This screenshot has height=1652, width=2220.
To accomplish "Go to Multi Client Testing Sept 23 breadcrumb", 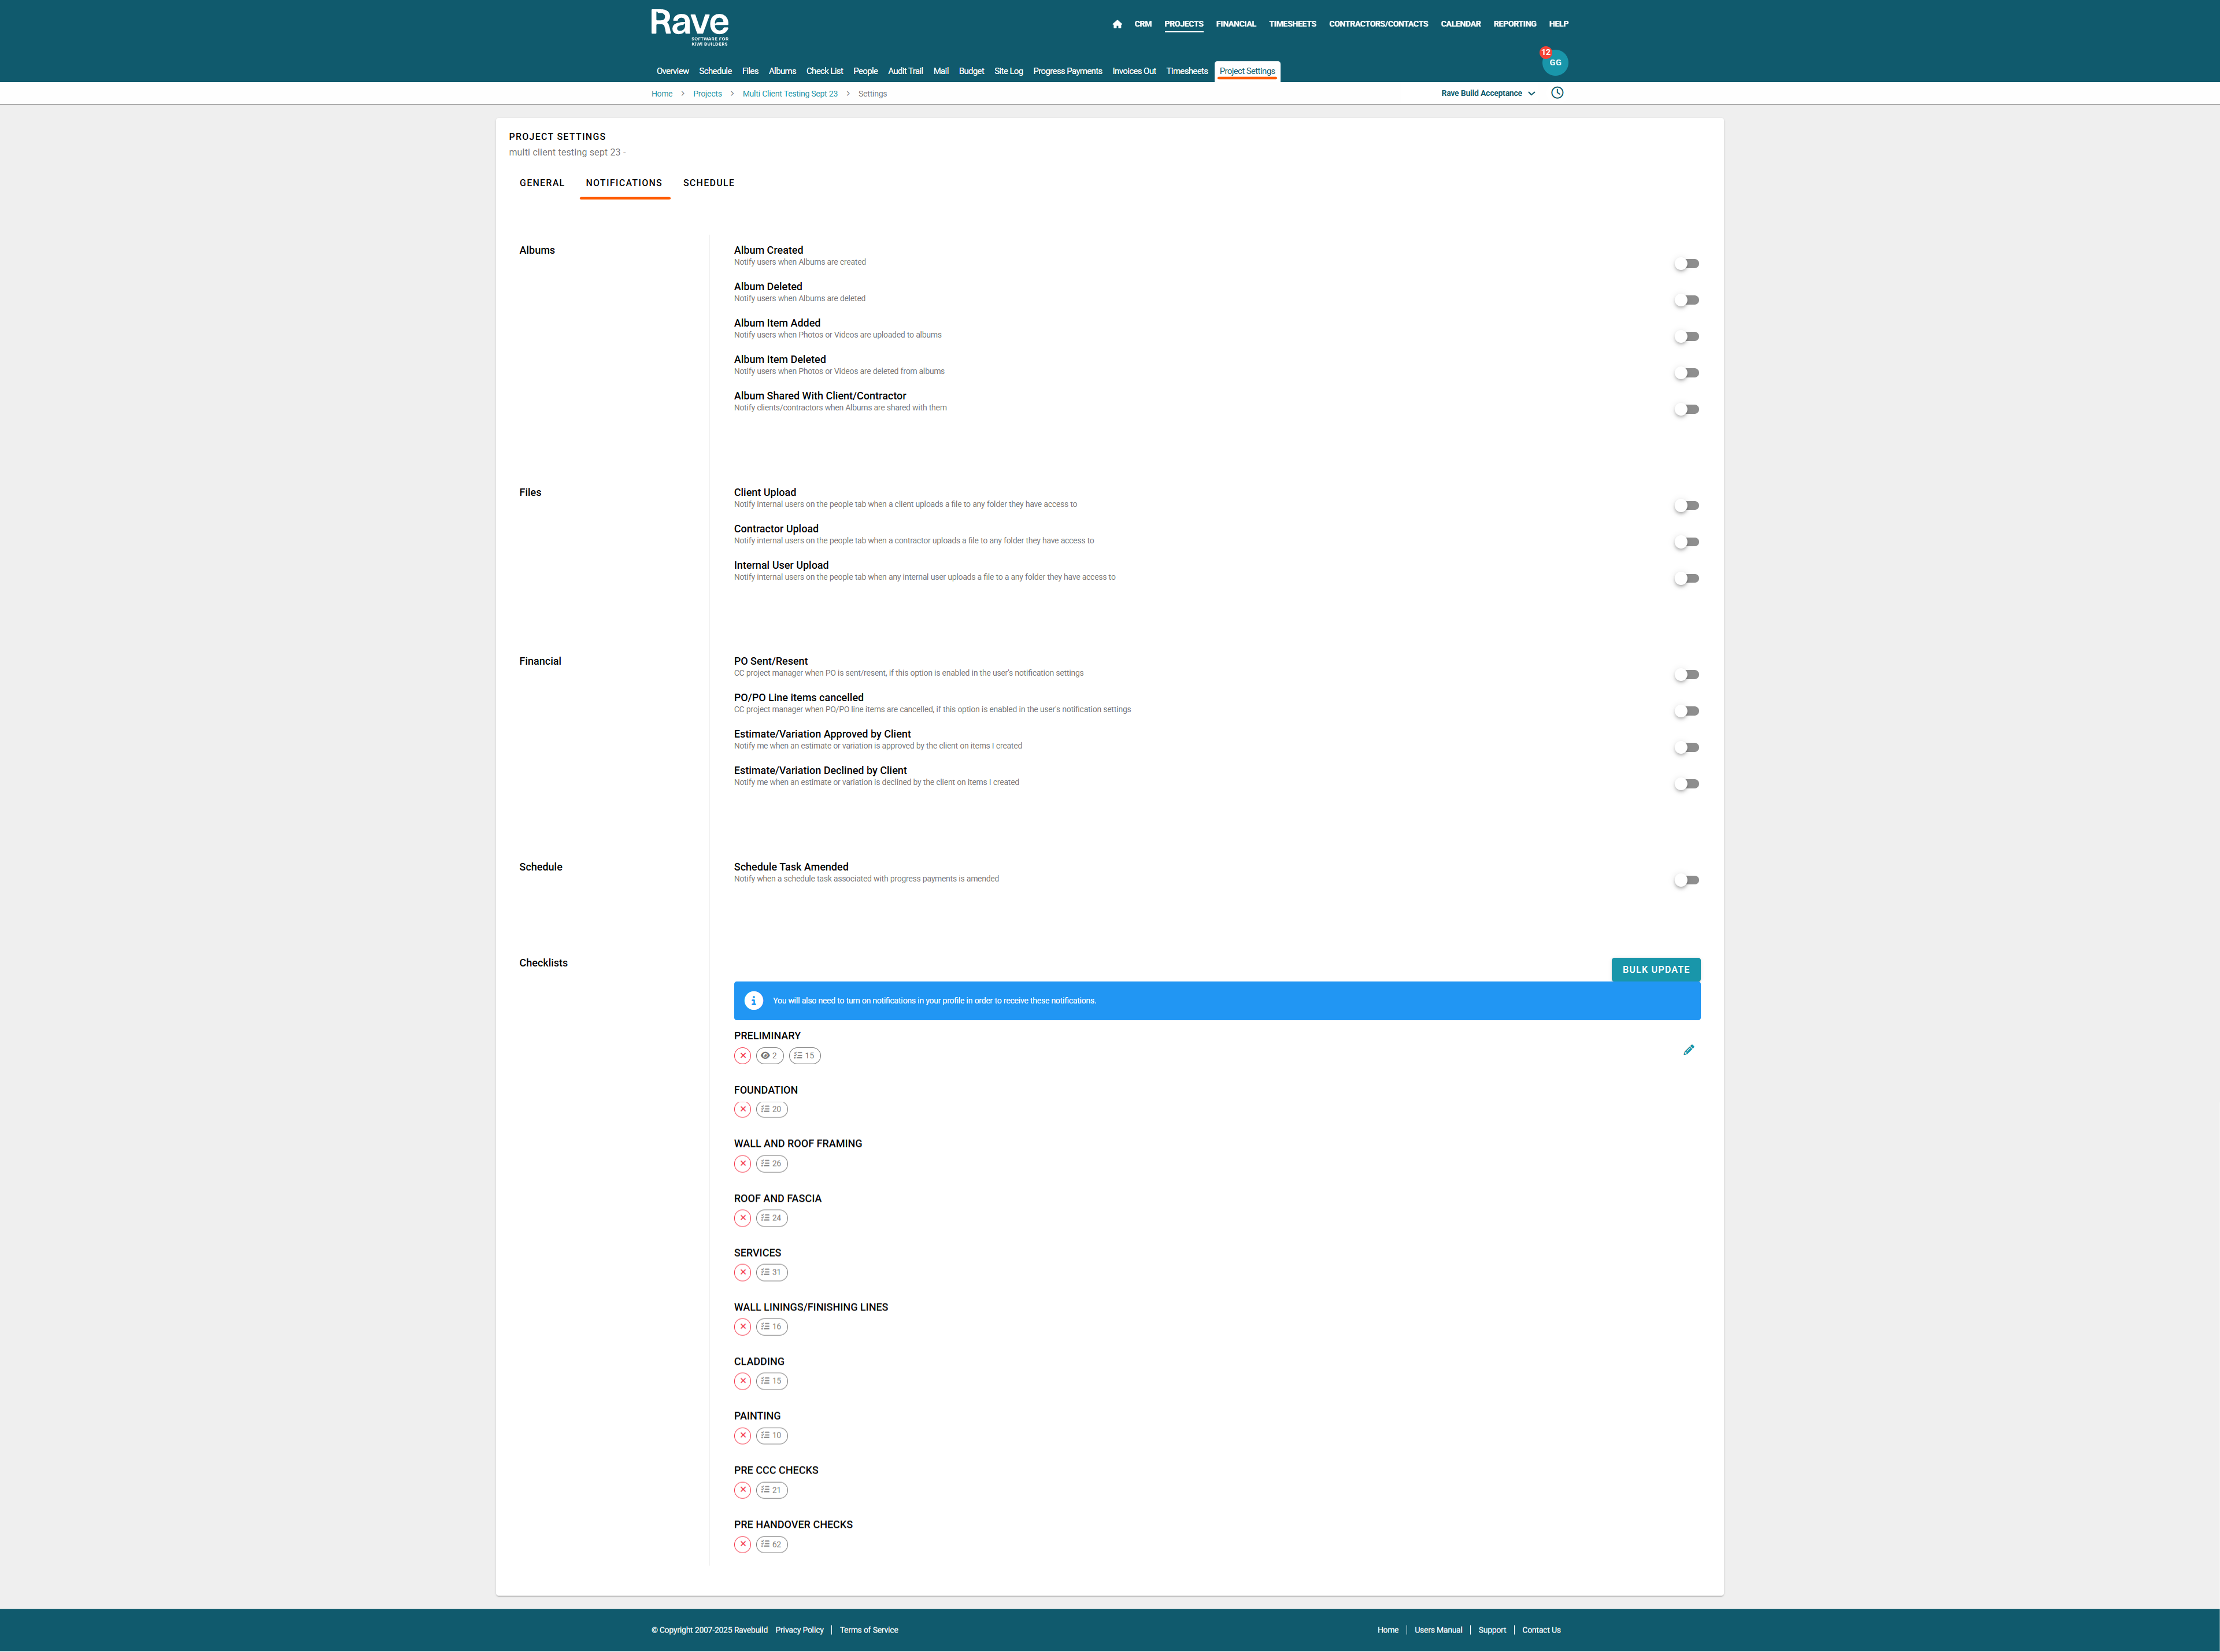I will pos(789,94).
